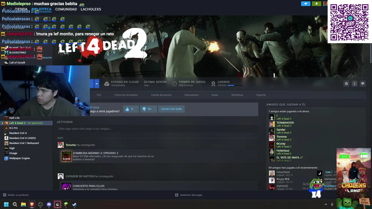Open the Discusiones tab

pyautogui.click(x=192, y=95)
